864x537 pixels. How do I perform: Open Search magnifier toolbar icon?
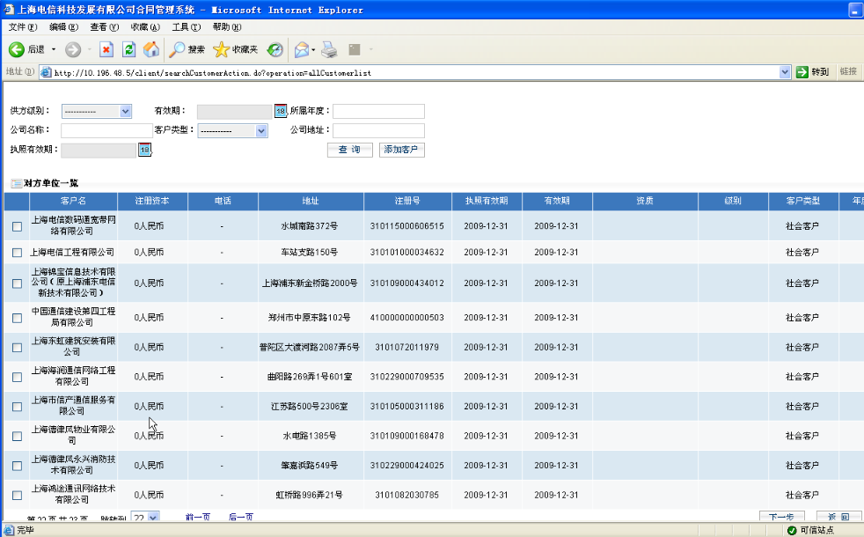177,49
